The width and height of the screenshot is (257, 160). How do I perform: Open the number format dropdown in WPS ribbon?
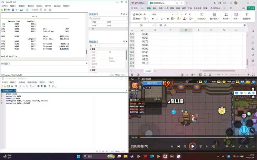click(x=214, y=18)
